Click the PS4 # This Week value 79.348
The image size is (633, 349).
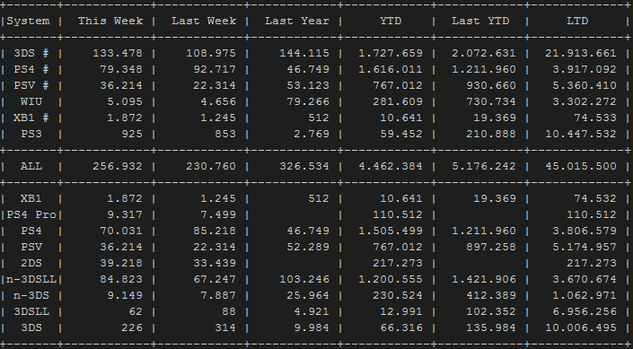tap(121, 69)
